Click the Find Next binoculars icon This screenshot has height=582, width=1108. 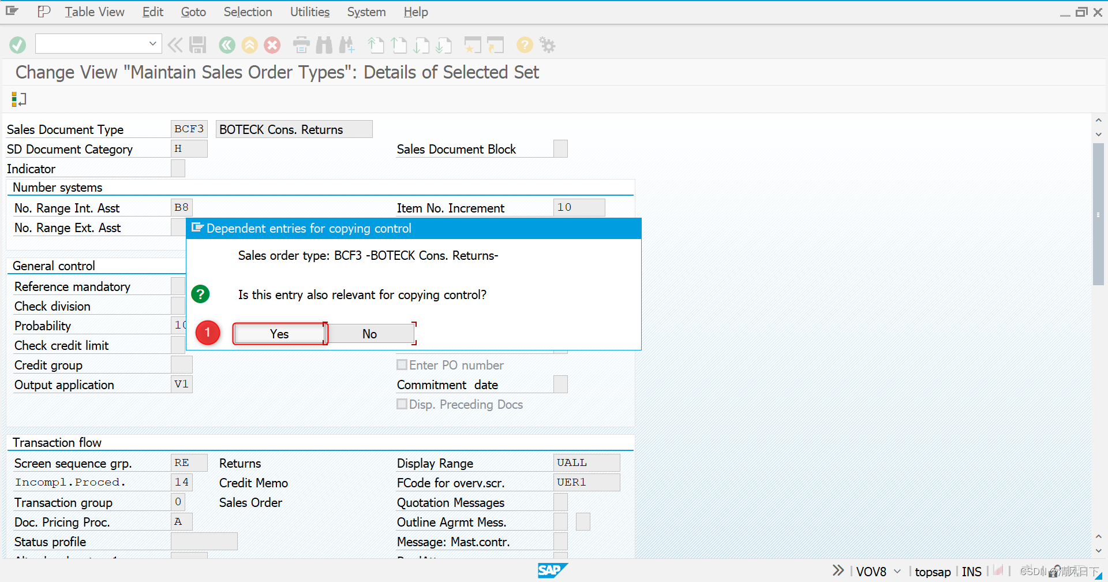[347, 45]
